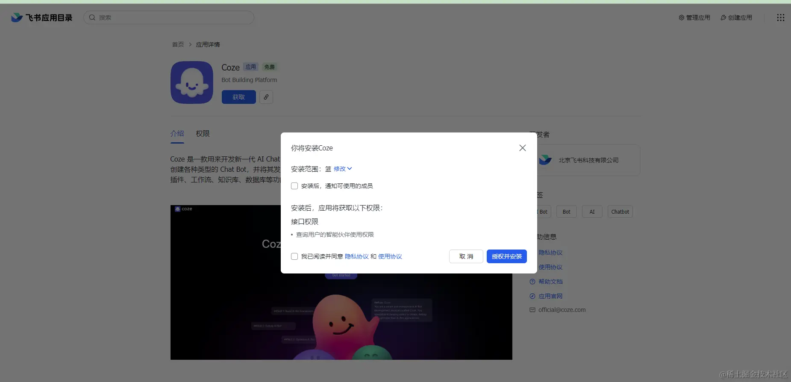791x382 pixels.
Task: Click the 免费 label badge
Action: tap(270, 67)
